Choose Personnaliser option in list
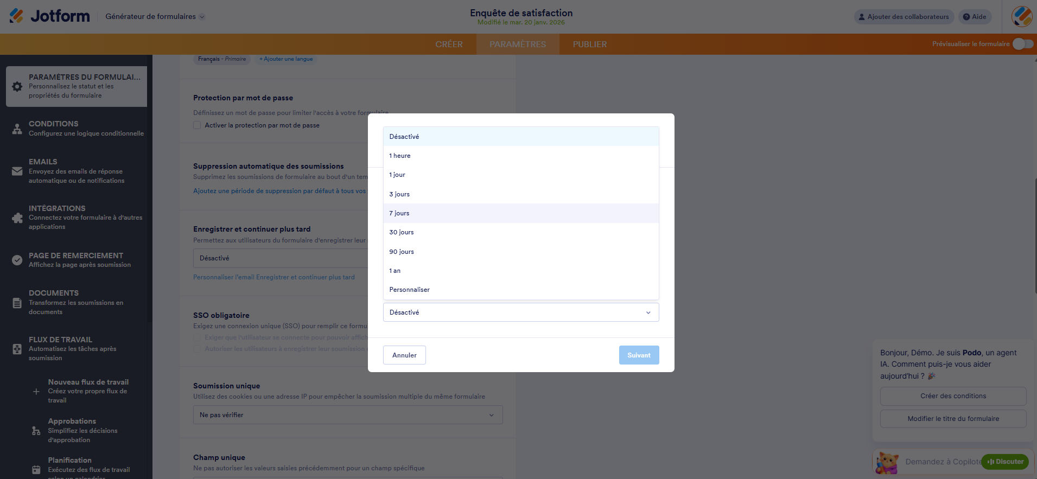 click(x=521, y=290)
